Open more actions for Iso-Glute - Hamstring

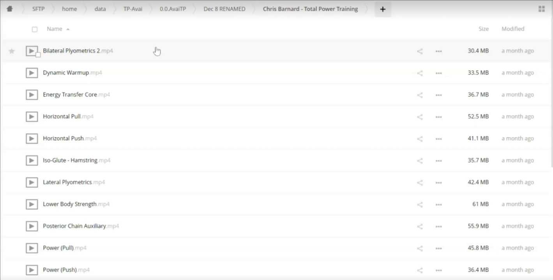pyautogui.click(x=438, y=160)
